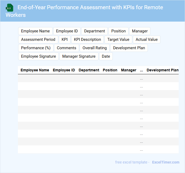The width and height of the screenshot is (185, 173).
Task: Click the Manager tag
Action: click(x=140, y=31)
